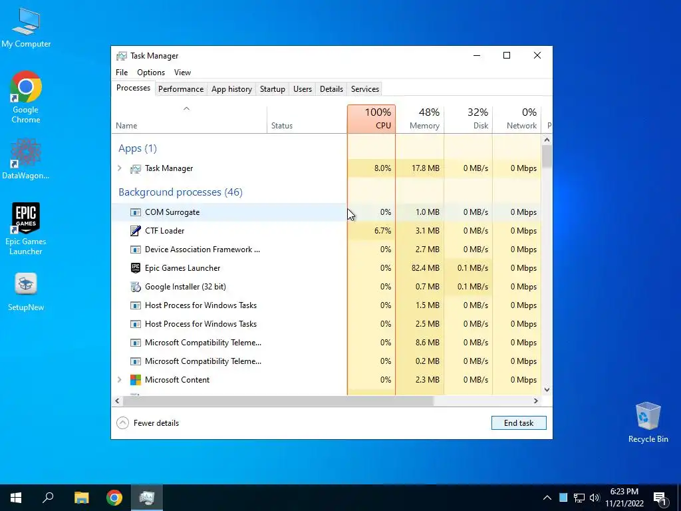This screenshot has height=511, width=681.
Task: Open the notification center icon
Action: [x=660, y=498]
